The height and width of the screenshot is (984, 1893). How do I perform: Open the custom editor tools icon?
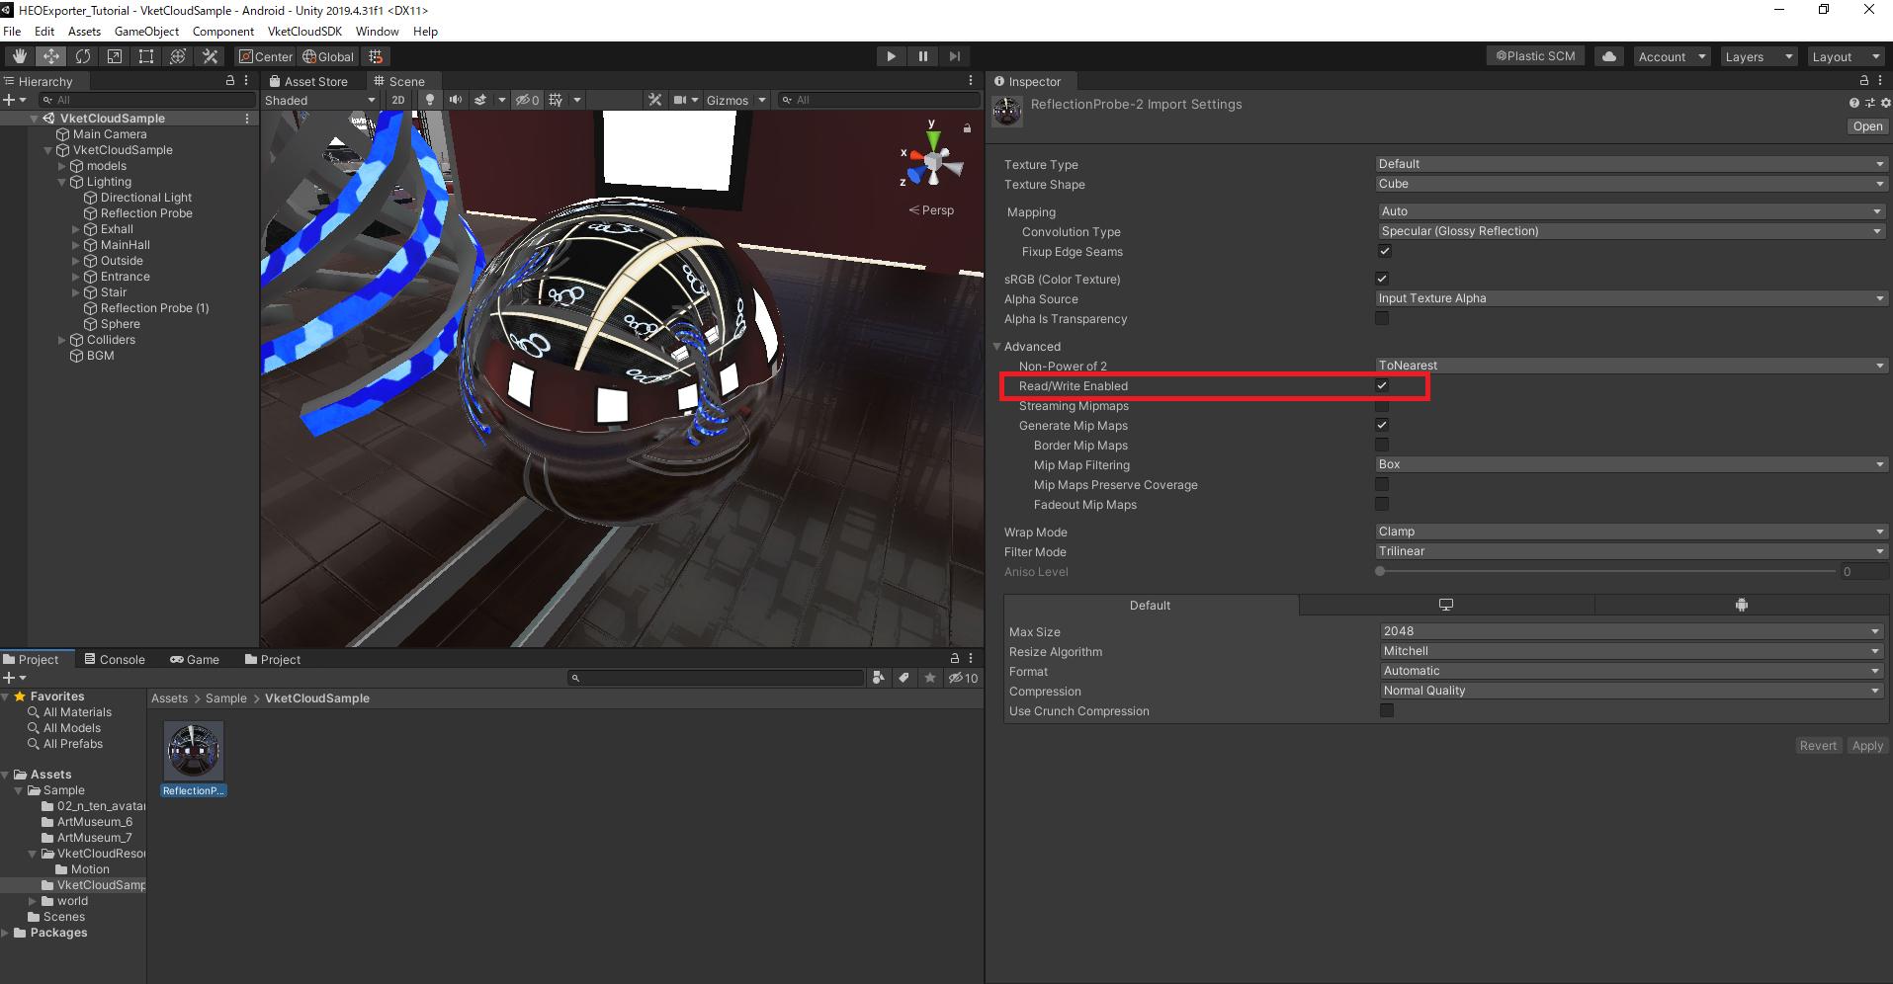(x=209, y=56)
